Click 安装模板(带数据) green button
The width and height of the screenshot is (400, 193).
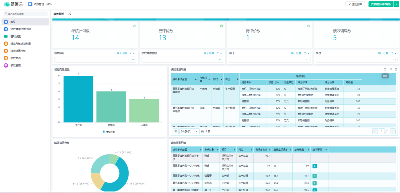click(380, 4)
